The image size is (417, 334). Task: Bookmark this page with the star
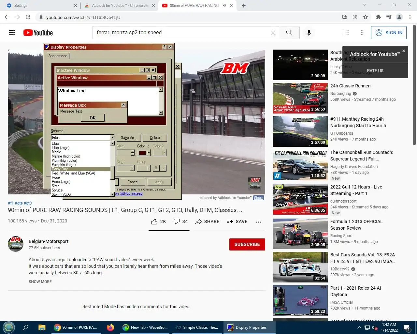pos(366,17)
